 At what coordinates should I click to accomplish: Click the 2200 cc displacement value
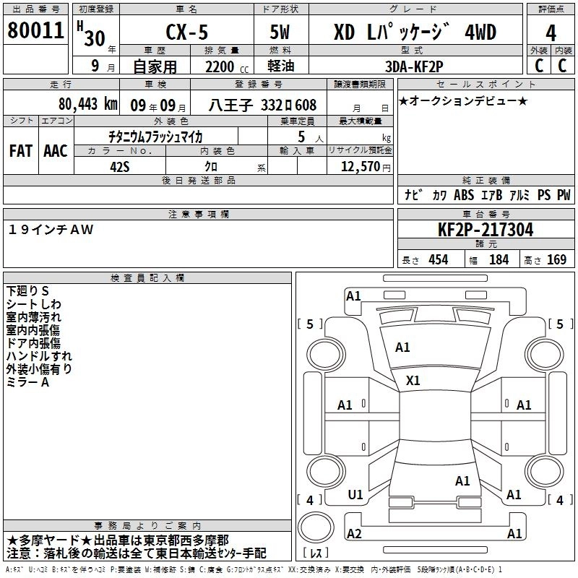(x=227, y=66)
